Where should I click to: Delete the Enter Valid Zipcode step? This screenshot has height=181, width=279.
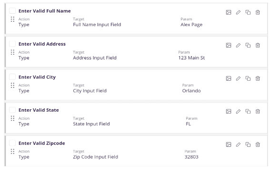258,144
